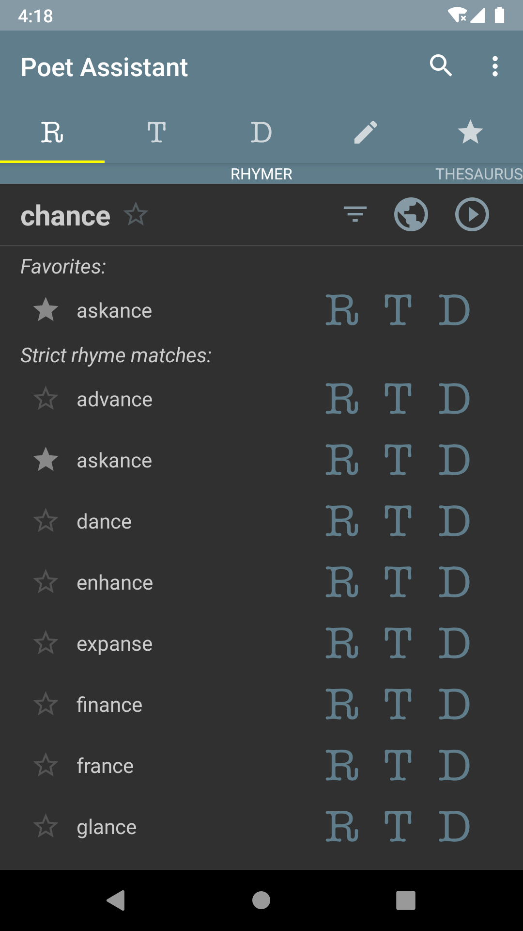523x931 pixels.
Task: Star the word advance
Action: 46,399
